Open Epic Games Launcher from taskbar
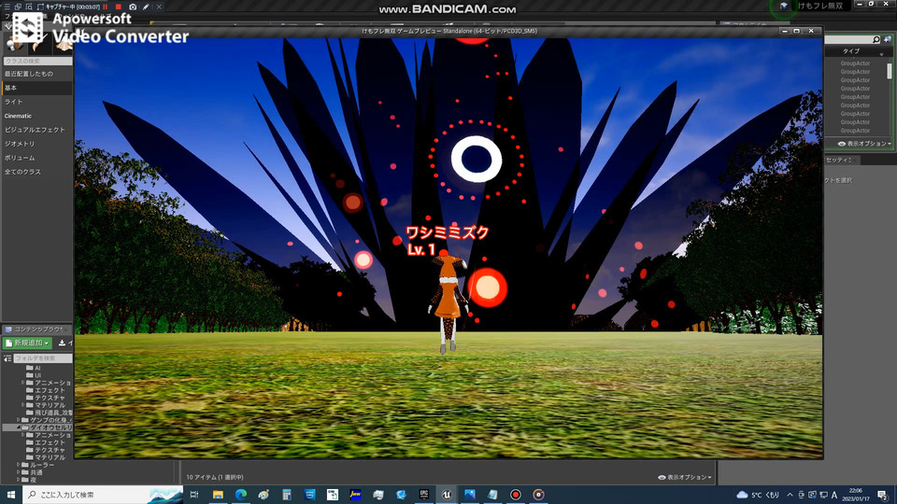 (424, 495)
